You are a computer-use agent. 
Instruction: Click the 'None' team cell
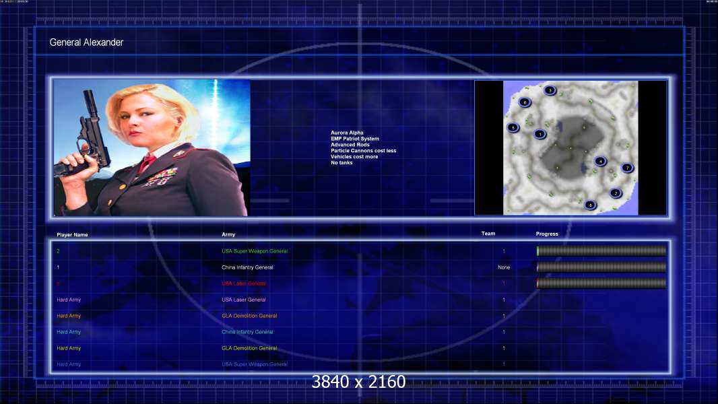coord(504,267)
